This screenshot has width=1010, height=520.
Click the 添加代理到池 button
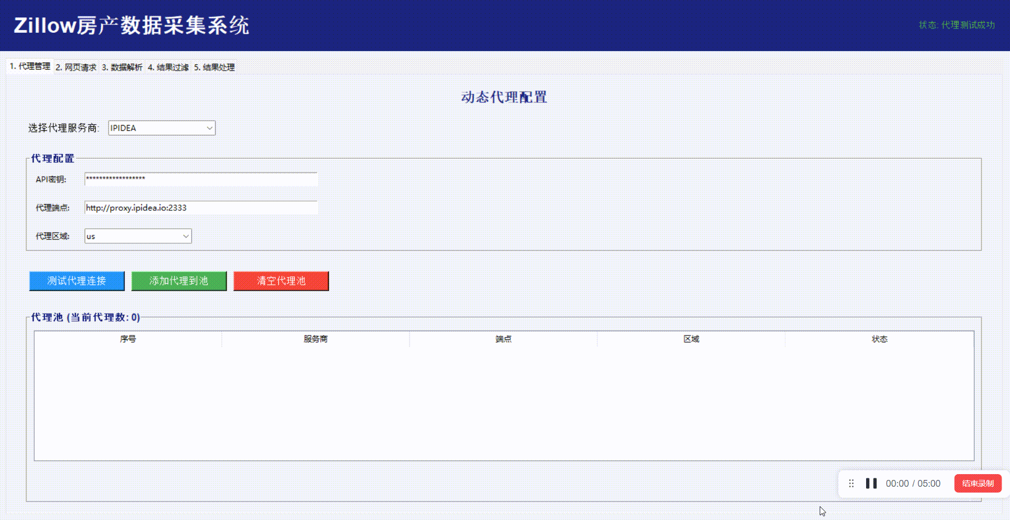pyautogui.click(x=179, y=281)
